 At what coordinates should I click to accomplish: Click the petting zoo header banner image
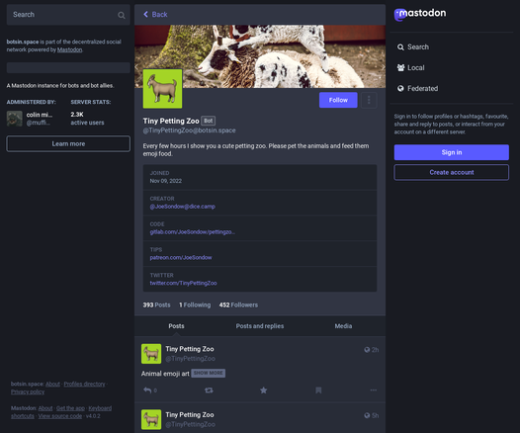click(x=260, y=56)
